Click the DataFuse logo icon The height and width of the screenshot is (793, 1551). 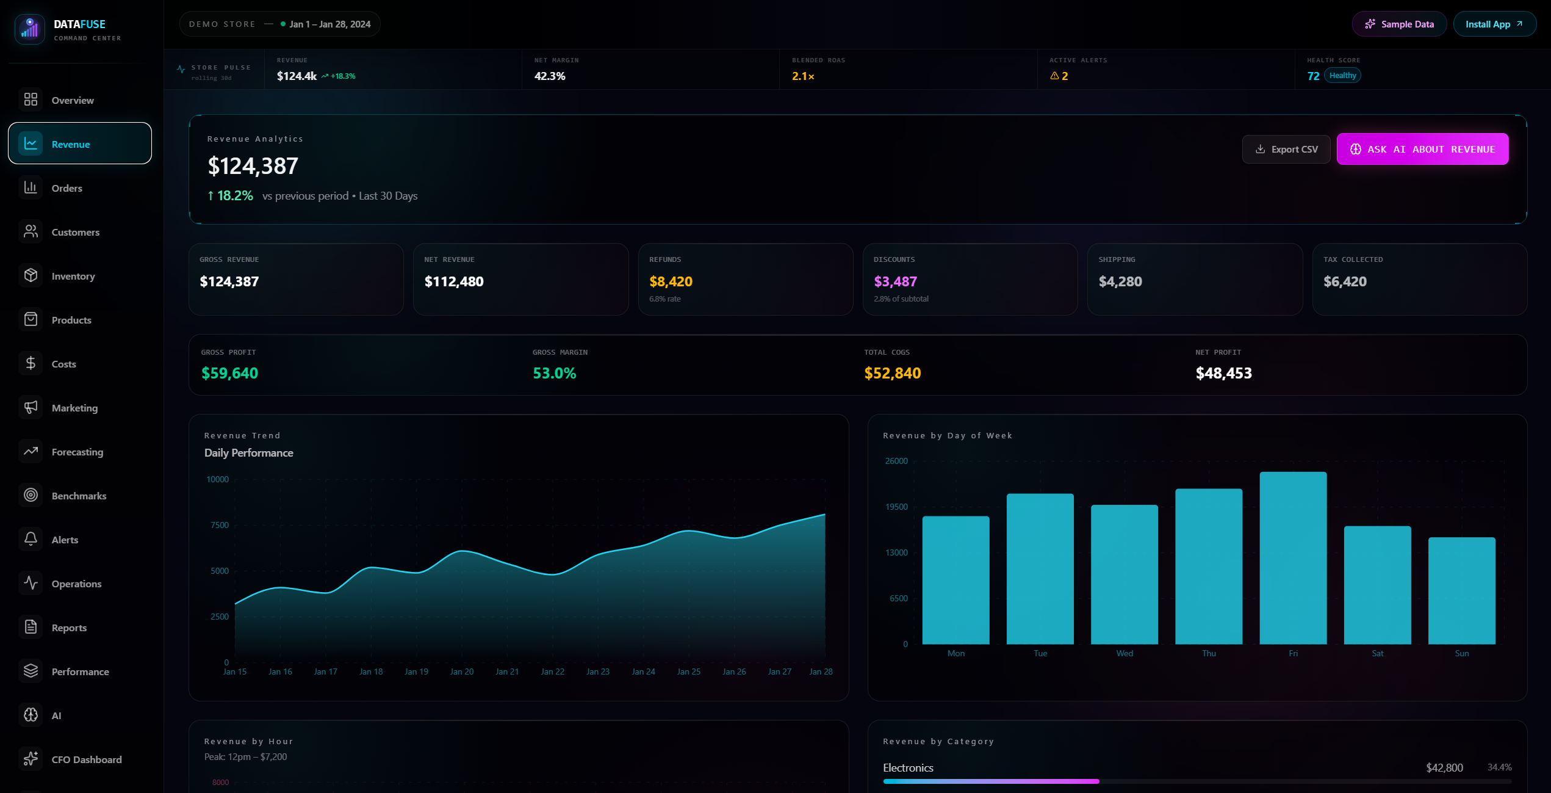click(x=29, y=29)
